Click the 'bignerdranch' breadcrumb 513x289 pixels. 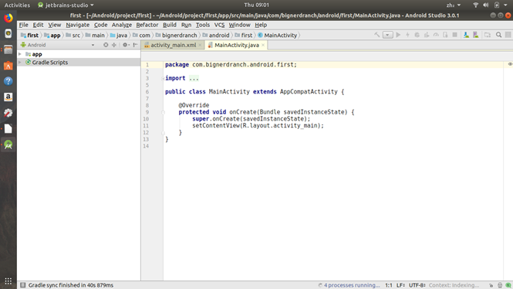177,35
